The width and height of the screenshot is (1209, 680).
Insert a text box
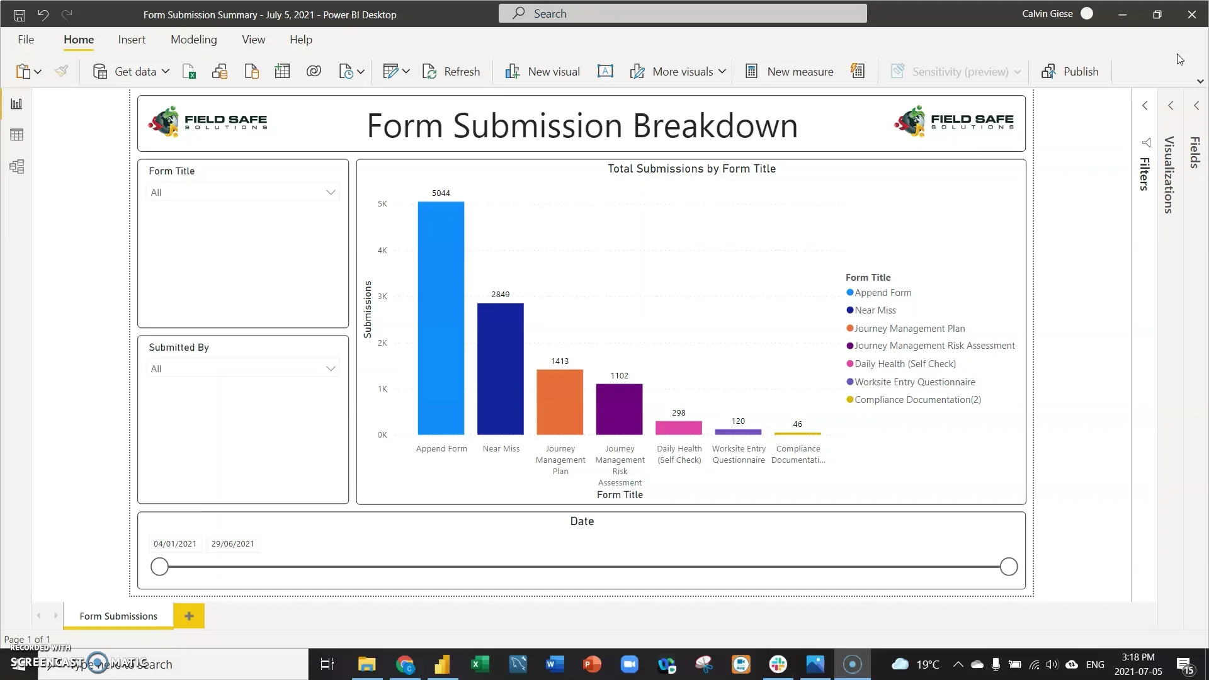[x=605, y=72]
